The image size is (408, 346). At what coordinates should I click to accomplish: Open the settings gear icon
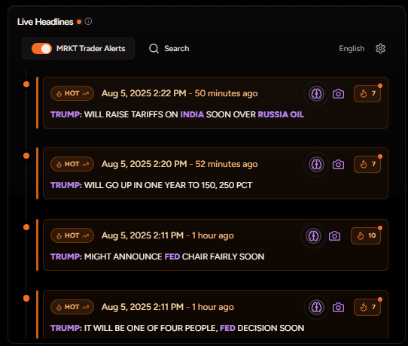(x=380, y=49)
